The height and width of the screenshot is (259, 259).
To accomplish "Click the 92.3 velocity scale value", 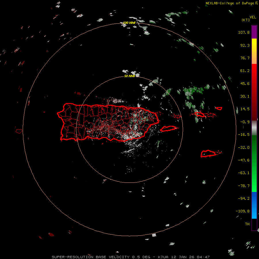I will coord(245,45).
